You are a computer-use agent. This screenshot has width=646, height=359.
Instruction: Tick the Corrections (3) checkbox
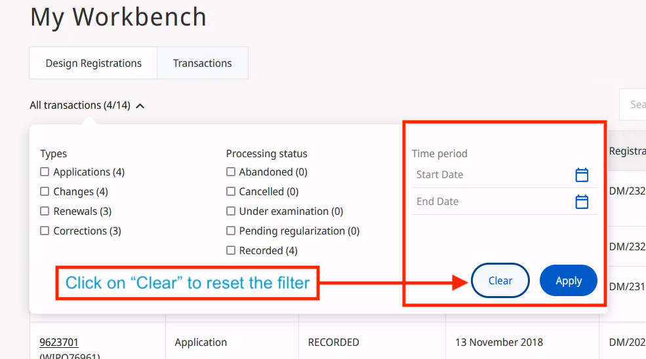pyautogui.click(x=45, y=231)
